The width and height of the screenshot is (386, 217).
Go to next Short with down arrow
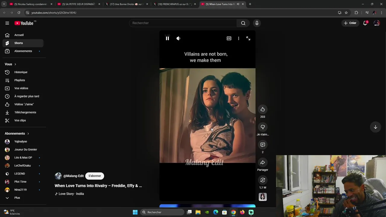point(375,127)
